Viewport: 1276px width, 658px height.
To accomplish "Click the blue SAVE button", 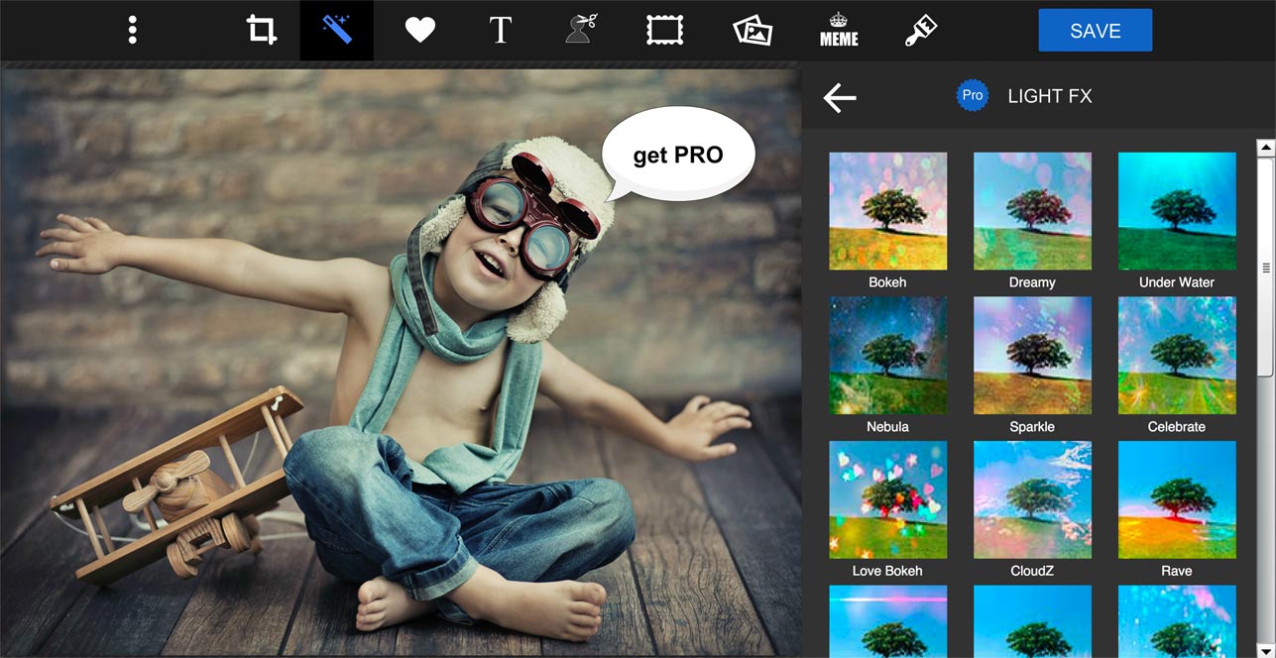I will click(1095, 31).
